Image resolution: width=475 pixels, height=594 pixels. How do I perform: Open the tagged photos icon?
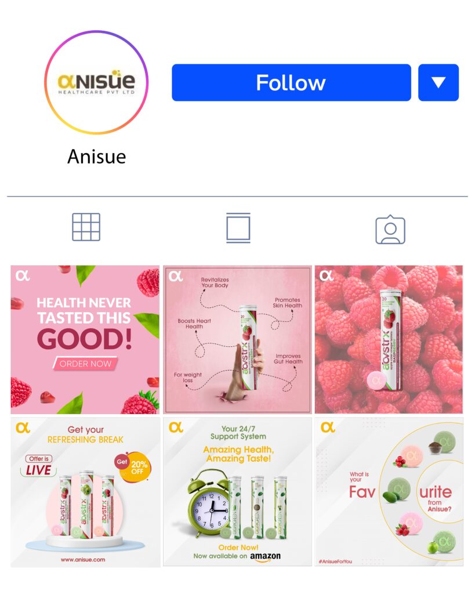(390, 230)
